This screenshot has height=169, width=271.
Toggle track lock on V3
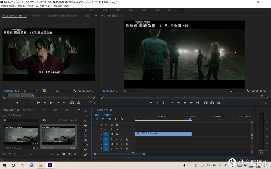pyautogui.click(x=102, y=125)
